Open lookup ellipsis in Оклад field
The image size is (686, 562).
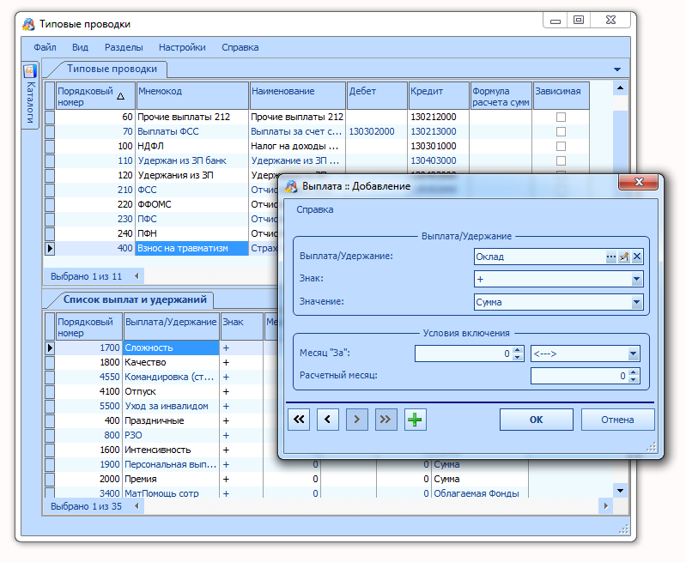[610, 257]
